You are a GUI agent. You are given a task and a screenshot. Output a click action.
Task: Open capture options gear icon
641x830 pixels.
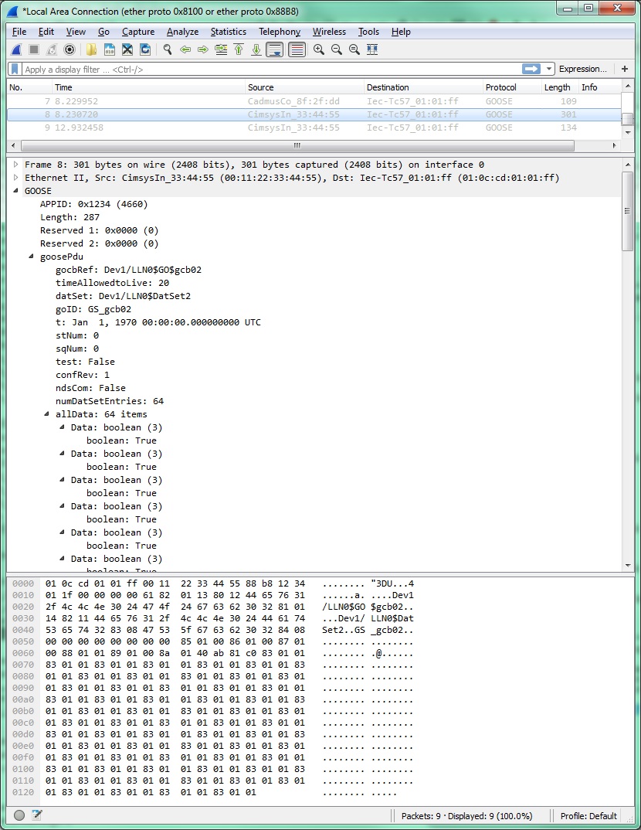pyautogui.click(x=70, y=49)
